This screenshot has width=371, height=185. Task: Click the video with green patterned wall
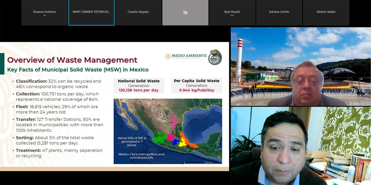301,146
